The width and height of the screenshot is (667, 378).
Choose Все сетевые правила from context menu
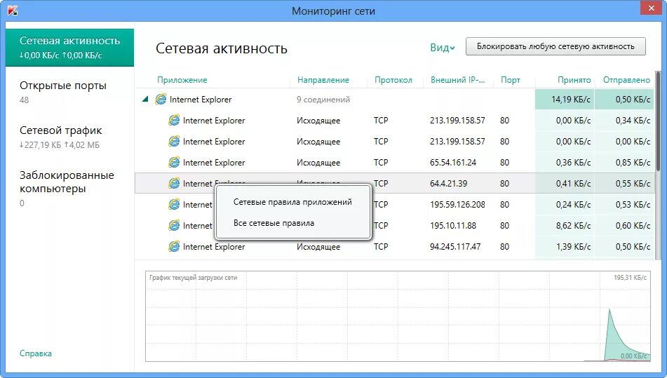[274, 223]
